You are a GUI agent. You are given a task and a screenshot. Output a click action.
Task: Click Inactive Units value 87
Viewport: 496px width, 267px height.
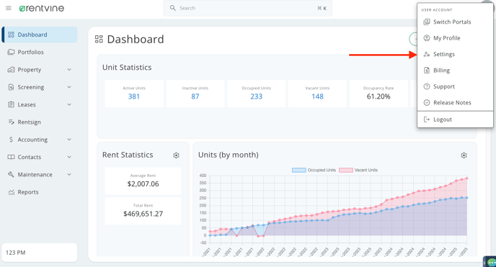pyautogui.click(x=195, y=96)
